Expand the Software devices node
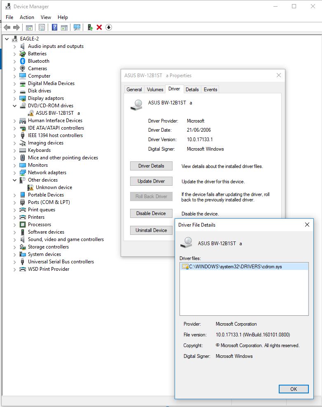 coord(15,232)
